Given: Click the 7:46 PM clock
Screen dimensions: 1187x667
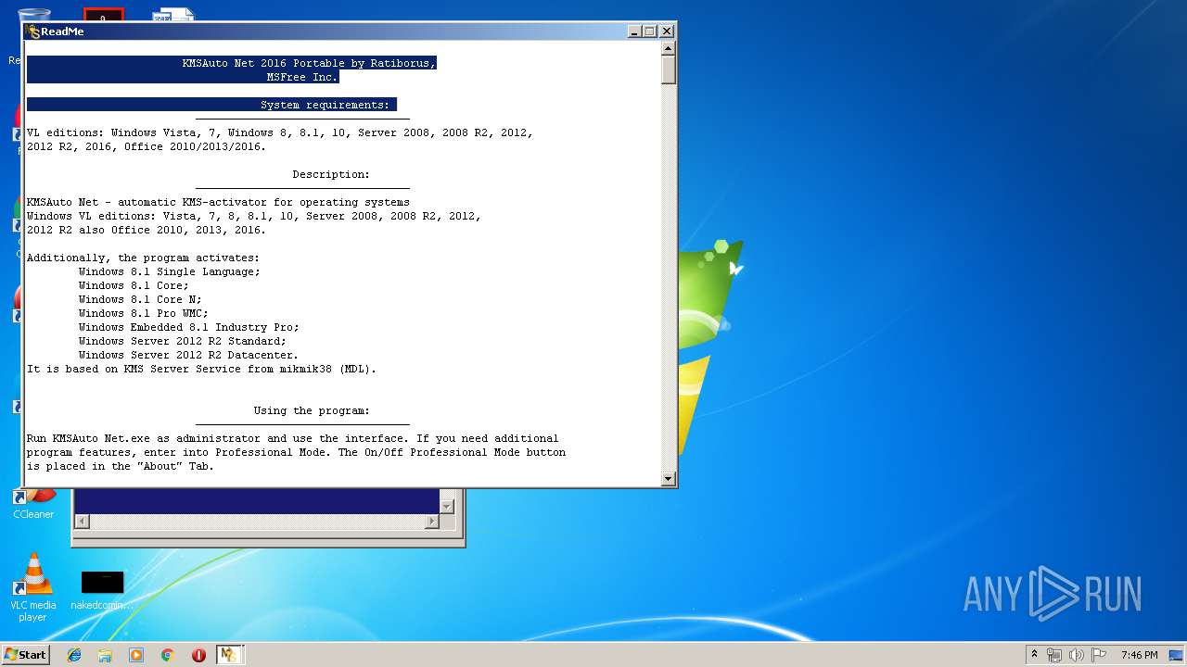Looking at the screenshot, I should pyautogui.click(x=1139, y=655).
